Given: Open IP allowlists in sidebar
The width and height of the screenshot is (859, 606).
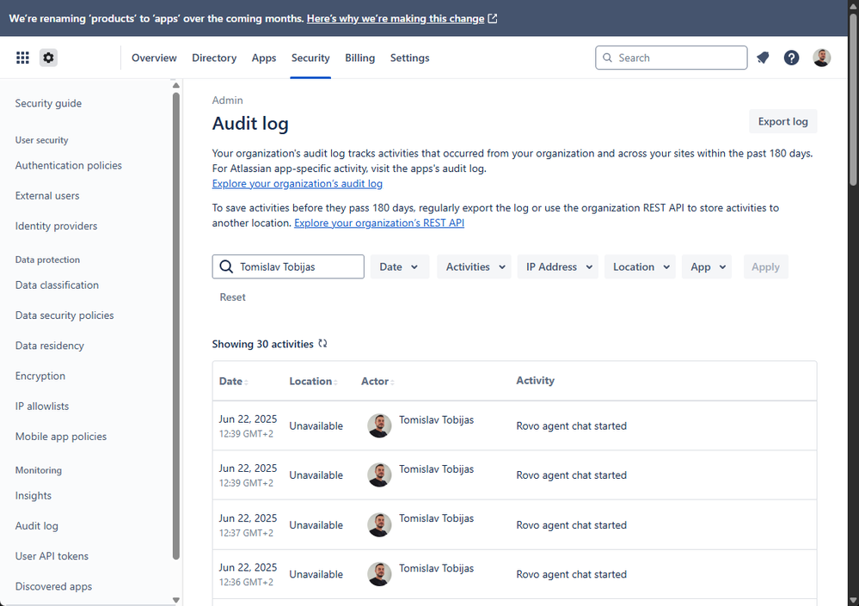Looking at the screenshot, I should pyautogui.click(x=42, y=407).
